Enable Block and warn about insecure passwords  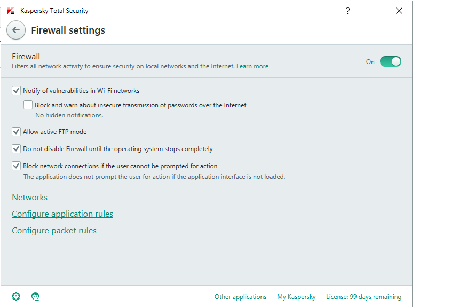pos(28,105)
